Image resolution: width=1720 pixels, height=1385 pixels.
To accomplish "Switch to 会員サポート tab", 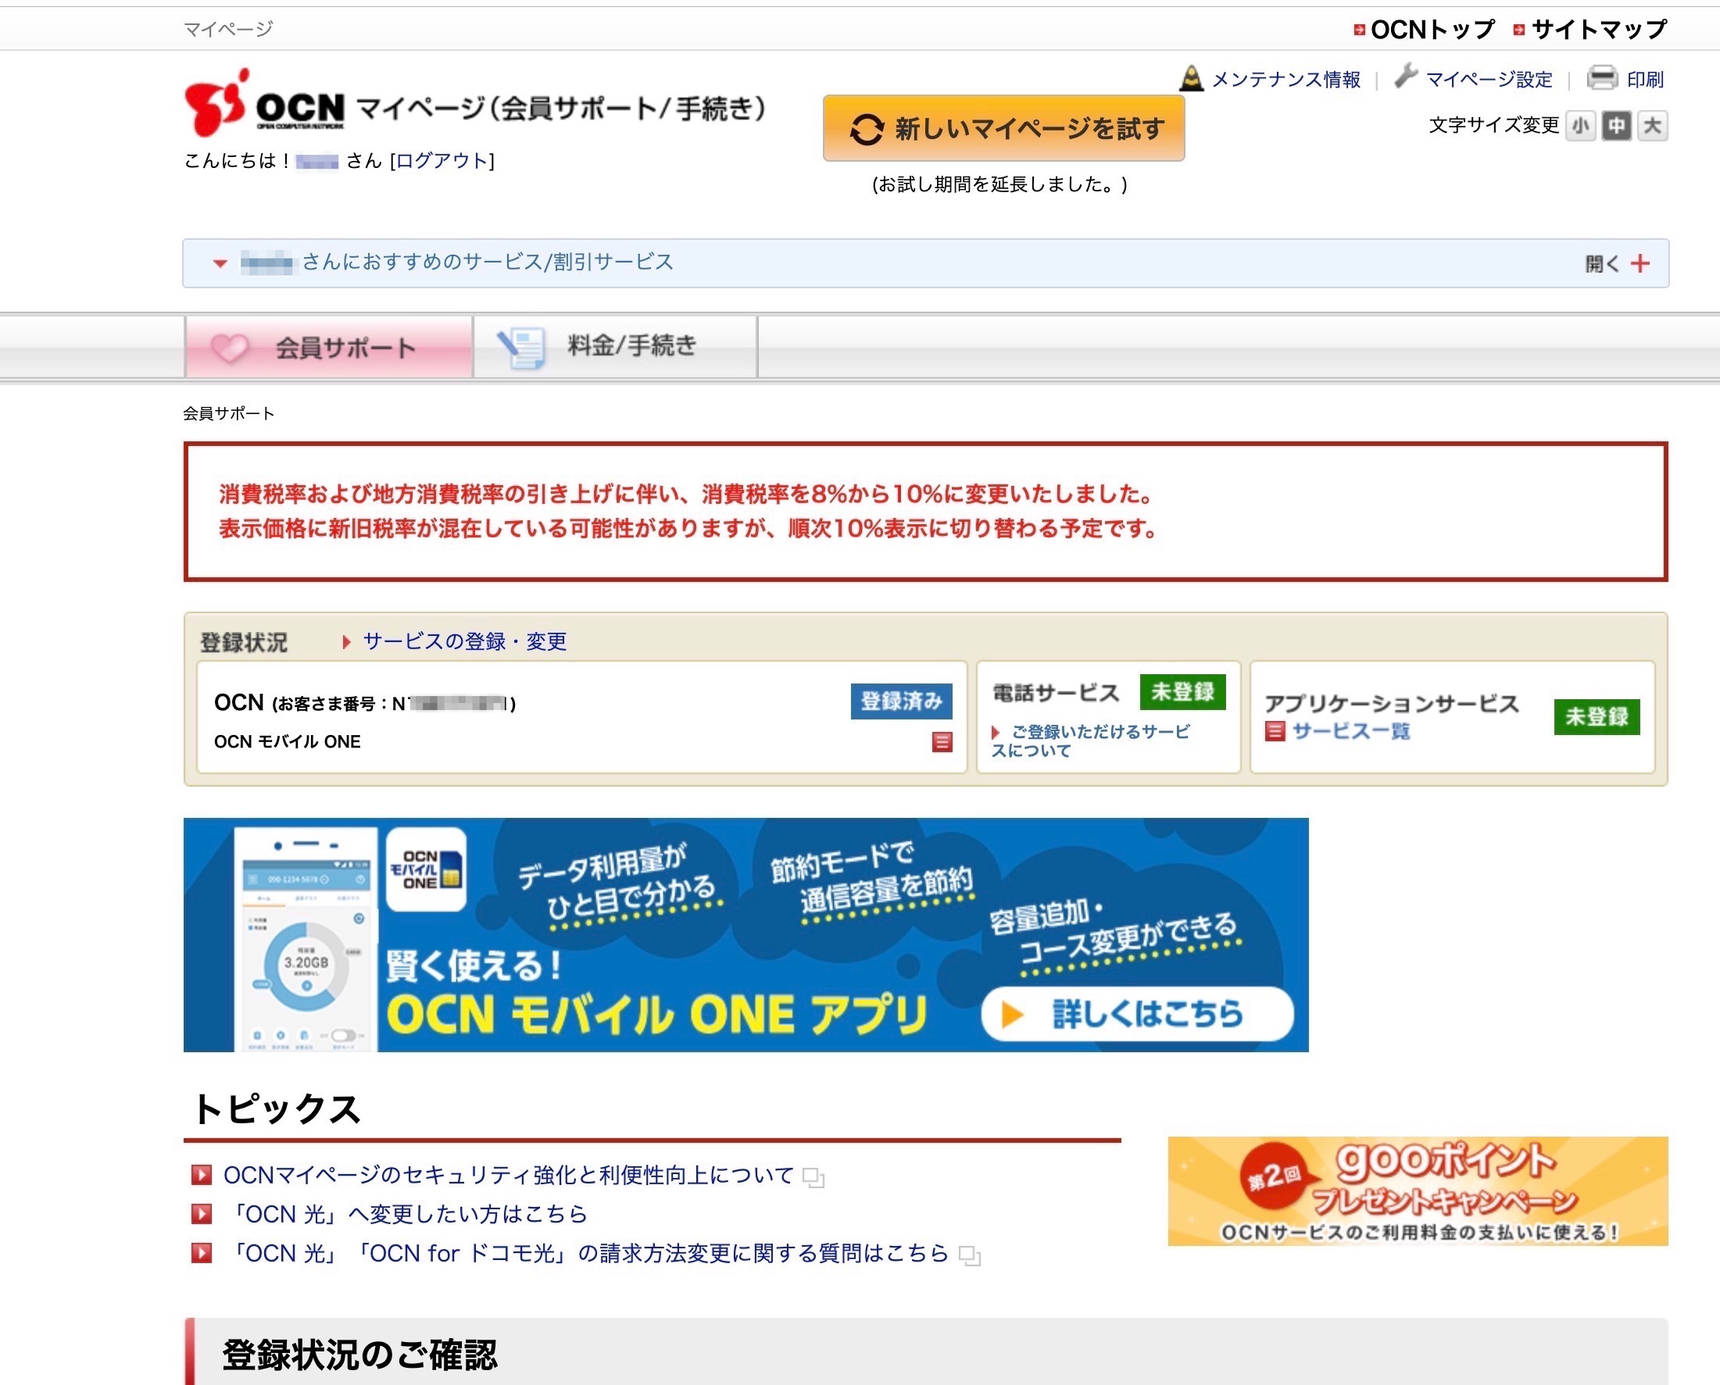I will [328, 347].
